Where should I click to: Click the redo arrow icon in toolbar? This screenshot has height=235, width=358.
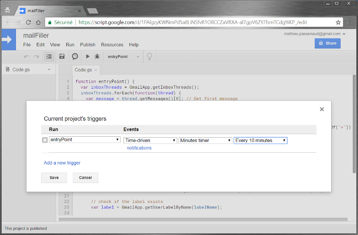coord(36,57)
